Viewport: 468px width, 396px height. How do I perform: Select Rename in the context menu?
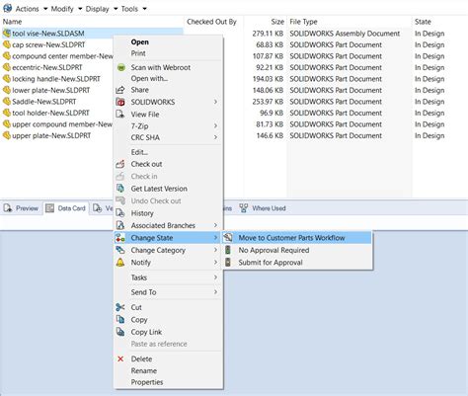[144, 370]
